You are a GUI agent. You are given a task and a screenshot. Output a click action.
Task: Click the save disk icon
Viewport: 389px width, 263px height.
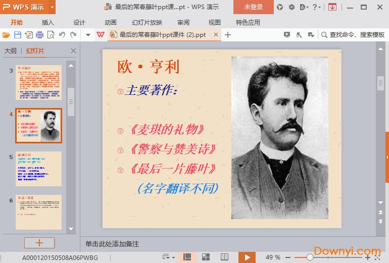click(17, 35)
